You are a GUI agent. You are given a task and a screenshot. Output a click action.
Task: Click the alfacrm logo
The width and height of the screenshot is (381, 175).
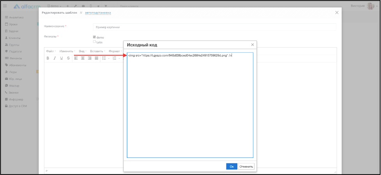(27, 6)
